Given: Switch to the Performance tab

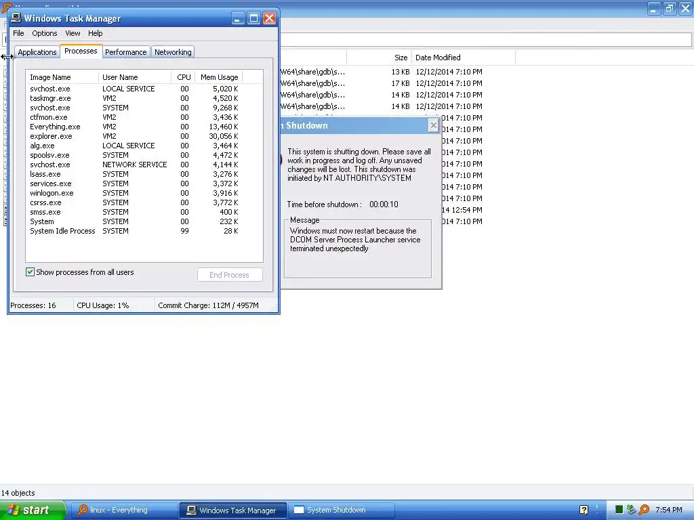Looking at the screenshot, I should click(125, 52).
